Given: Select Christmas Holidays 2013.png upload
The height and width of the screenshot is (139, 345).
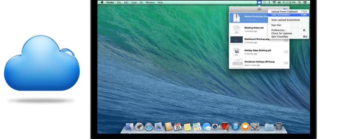Looking at the screenshot, I should tap(260, 62).
